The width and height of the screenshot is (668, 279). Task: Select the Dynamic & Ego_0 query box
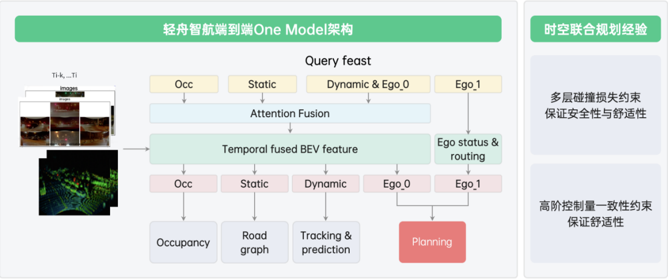pos(368,84)
